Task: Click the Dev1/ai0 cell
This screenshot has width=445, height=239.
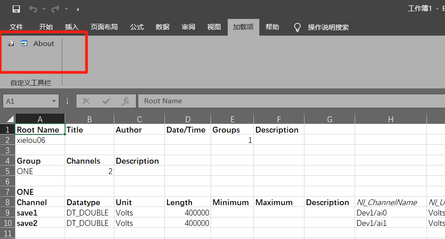Action: tap(391, 213)
